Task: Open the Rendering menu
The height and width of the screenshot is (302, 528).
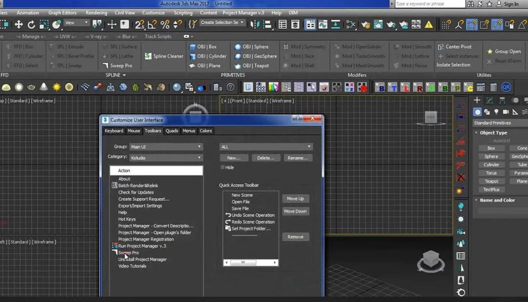Action: click(96, 13)
